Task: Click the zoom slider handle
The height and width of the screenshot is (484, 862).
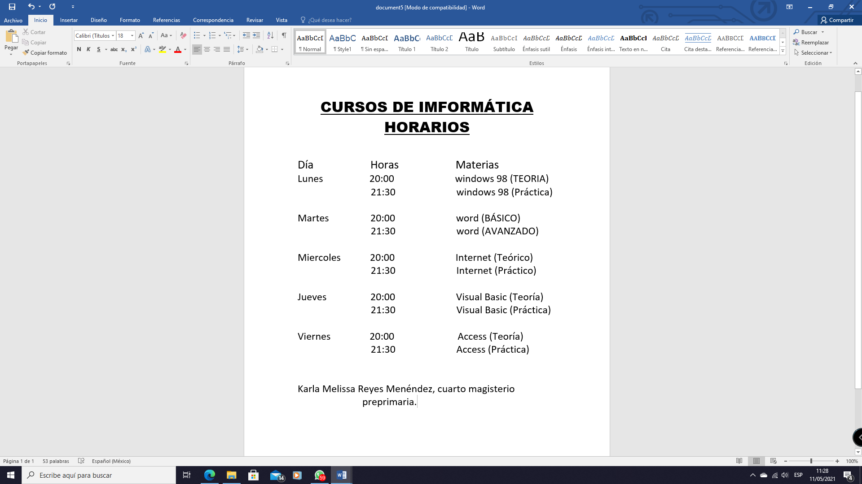Action: point(811,461)
